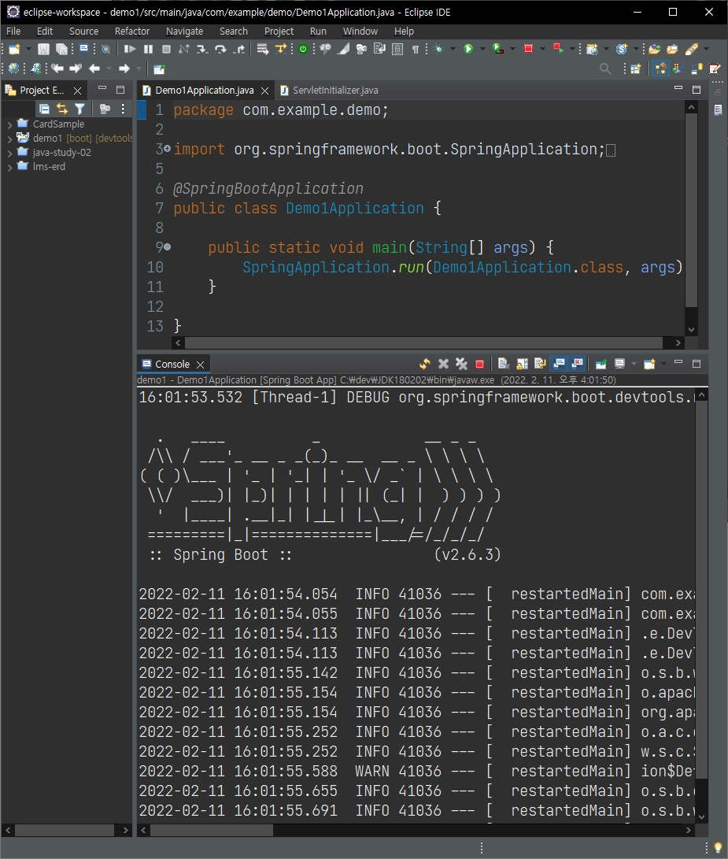This screenshot has height=859, width=728.
Task: Click Clear Console icon
Action: click(504, 364)
